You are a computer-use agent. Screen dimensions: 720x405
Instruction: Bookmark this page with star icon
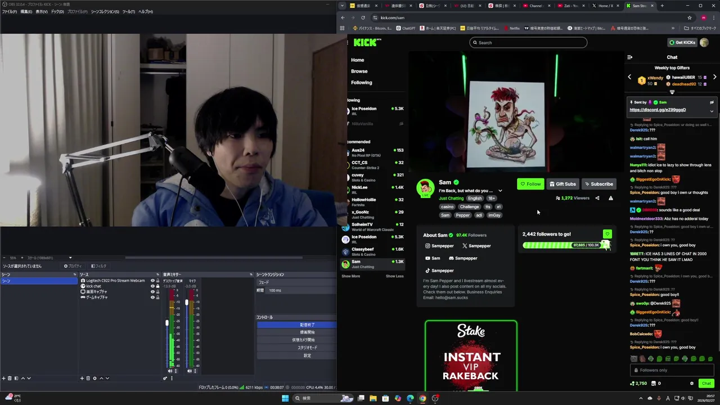[x=689, y=17]
